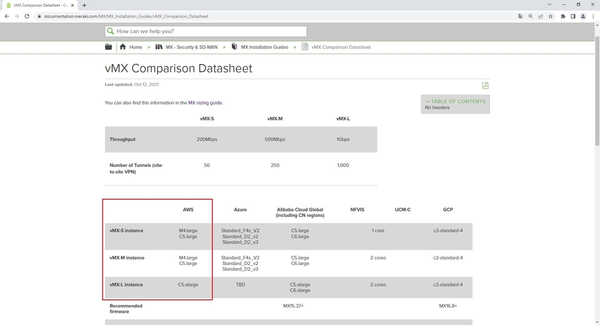Screen dimensions: 600x325
Task: Click the Throughput row label
Action: [122, 139]
